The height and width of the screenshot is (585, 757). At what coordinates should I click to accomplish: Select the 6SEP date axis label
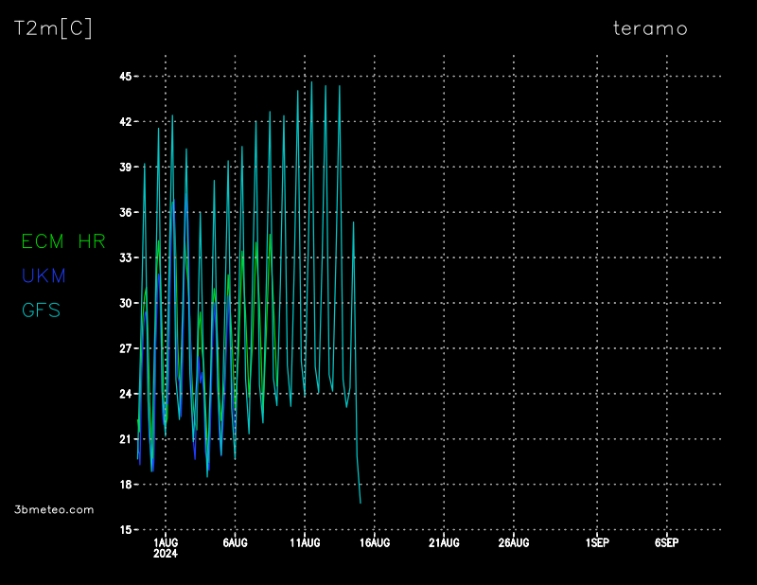tap(666, 542)
